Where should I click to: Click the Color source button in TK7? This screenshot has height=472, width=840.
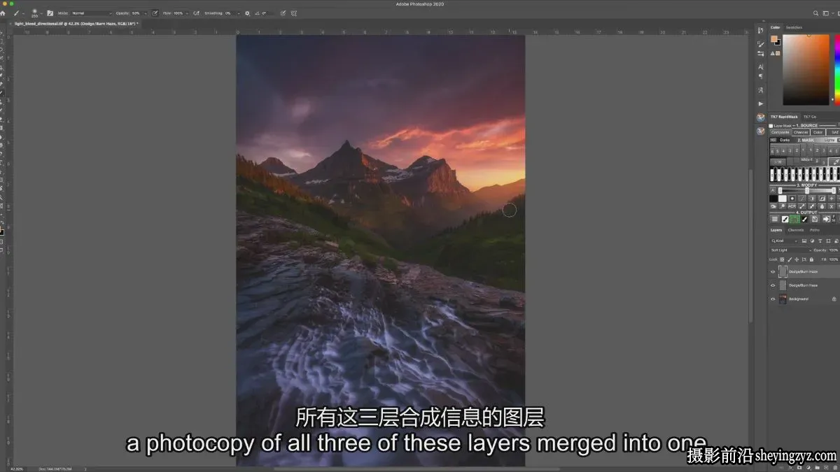coord(818,132)
